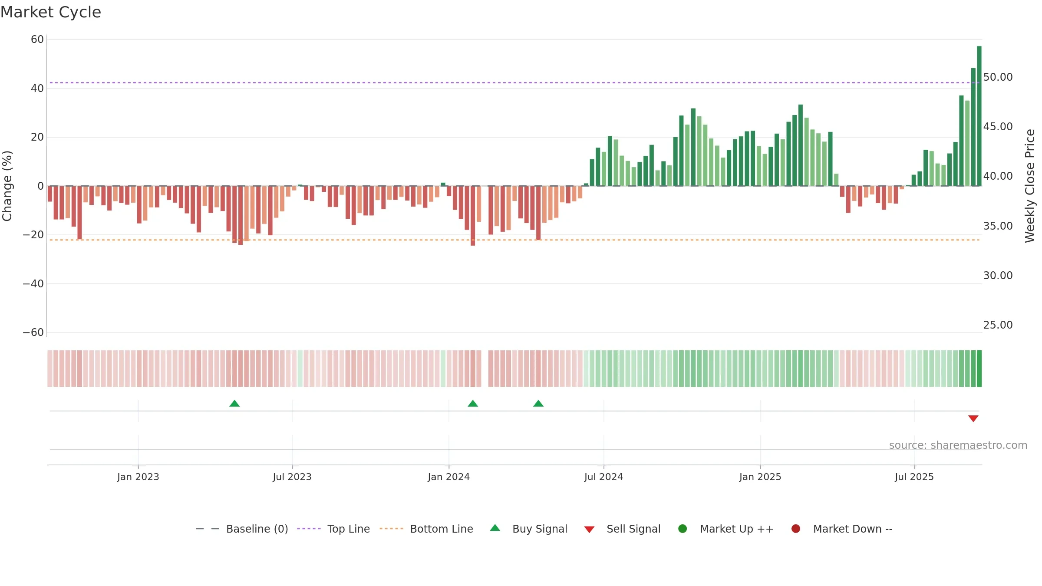Click the −60 left axis value
The height and width of the screenshot is (586, 1042).
33,333
